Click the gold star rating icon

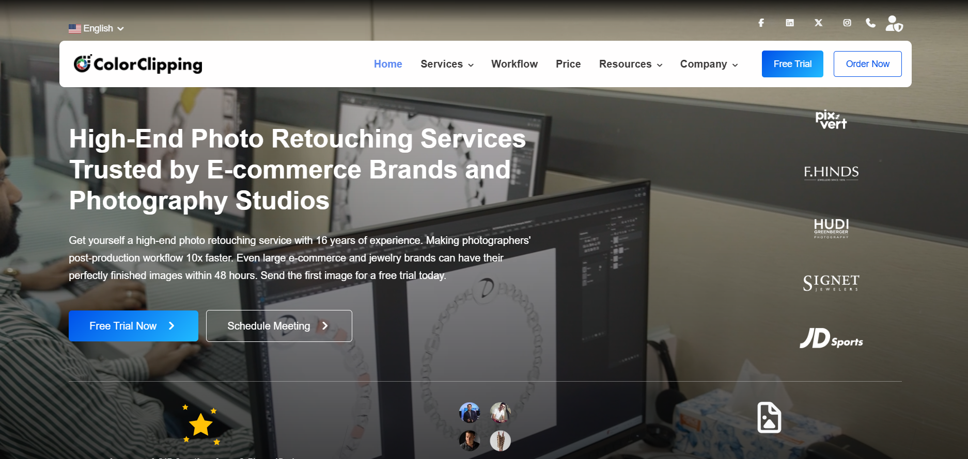(200, 424)
